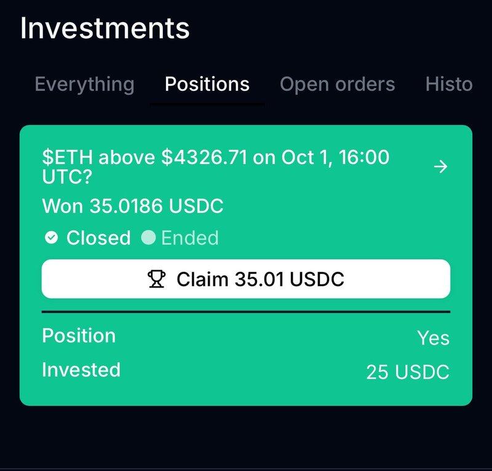Click the Investments page heading
Image resolution: width=492 pixels, height=471 pixels.
click(x=105, y=29)
